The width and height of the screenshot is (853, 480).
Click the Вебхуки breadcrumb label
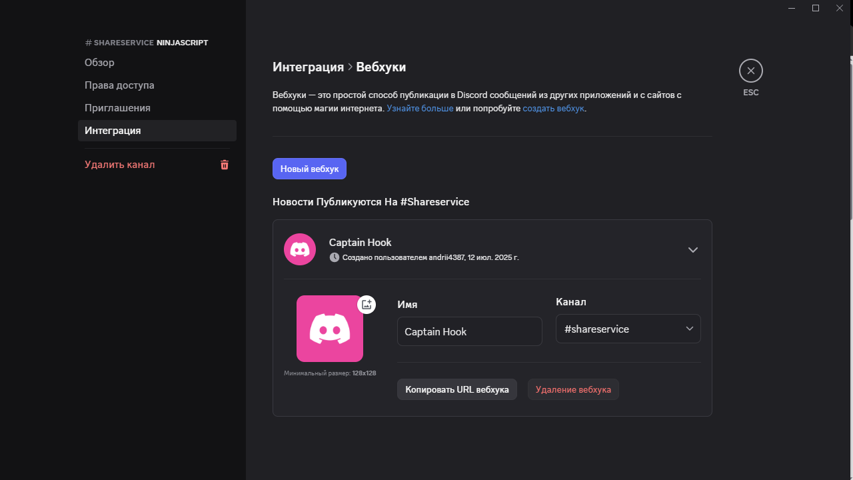tap(381, 67)
